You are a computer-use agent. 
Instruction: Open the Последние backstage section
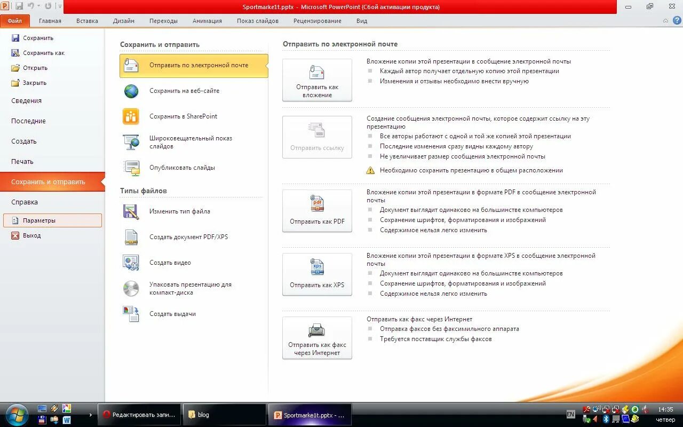(x=28, y=121)
